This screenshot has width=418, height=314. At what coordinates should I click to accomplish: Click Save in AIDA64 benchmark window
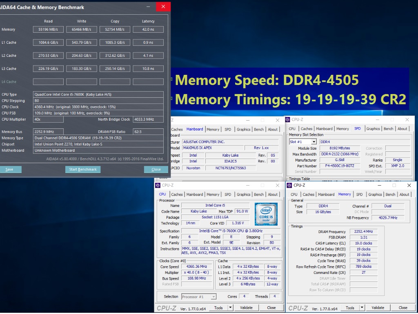tap(10, 169)
